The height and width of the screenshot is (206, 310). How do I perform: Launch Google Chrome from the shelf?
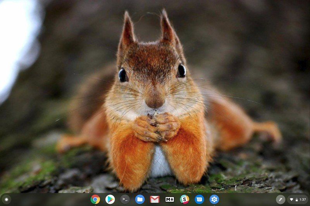(95, 199)
